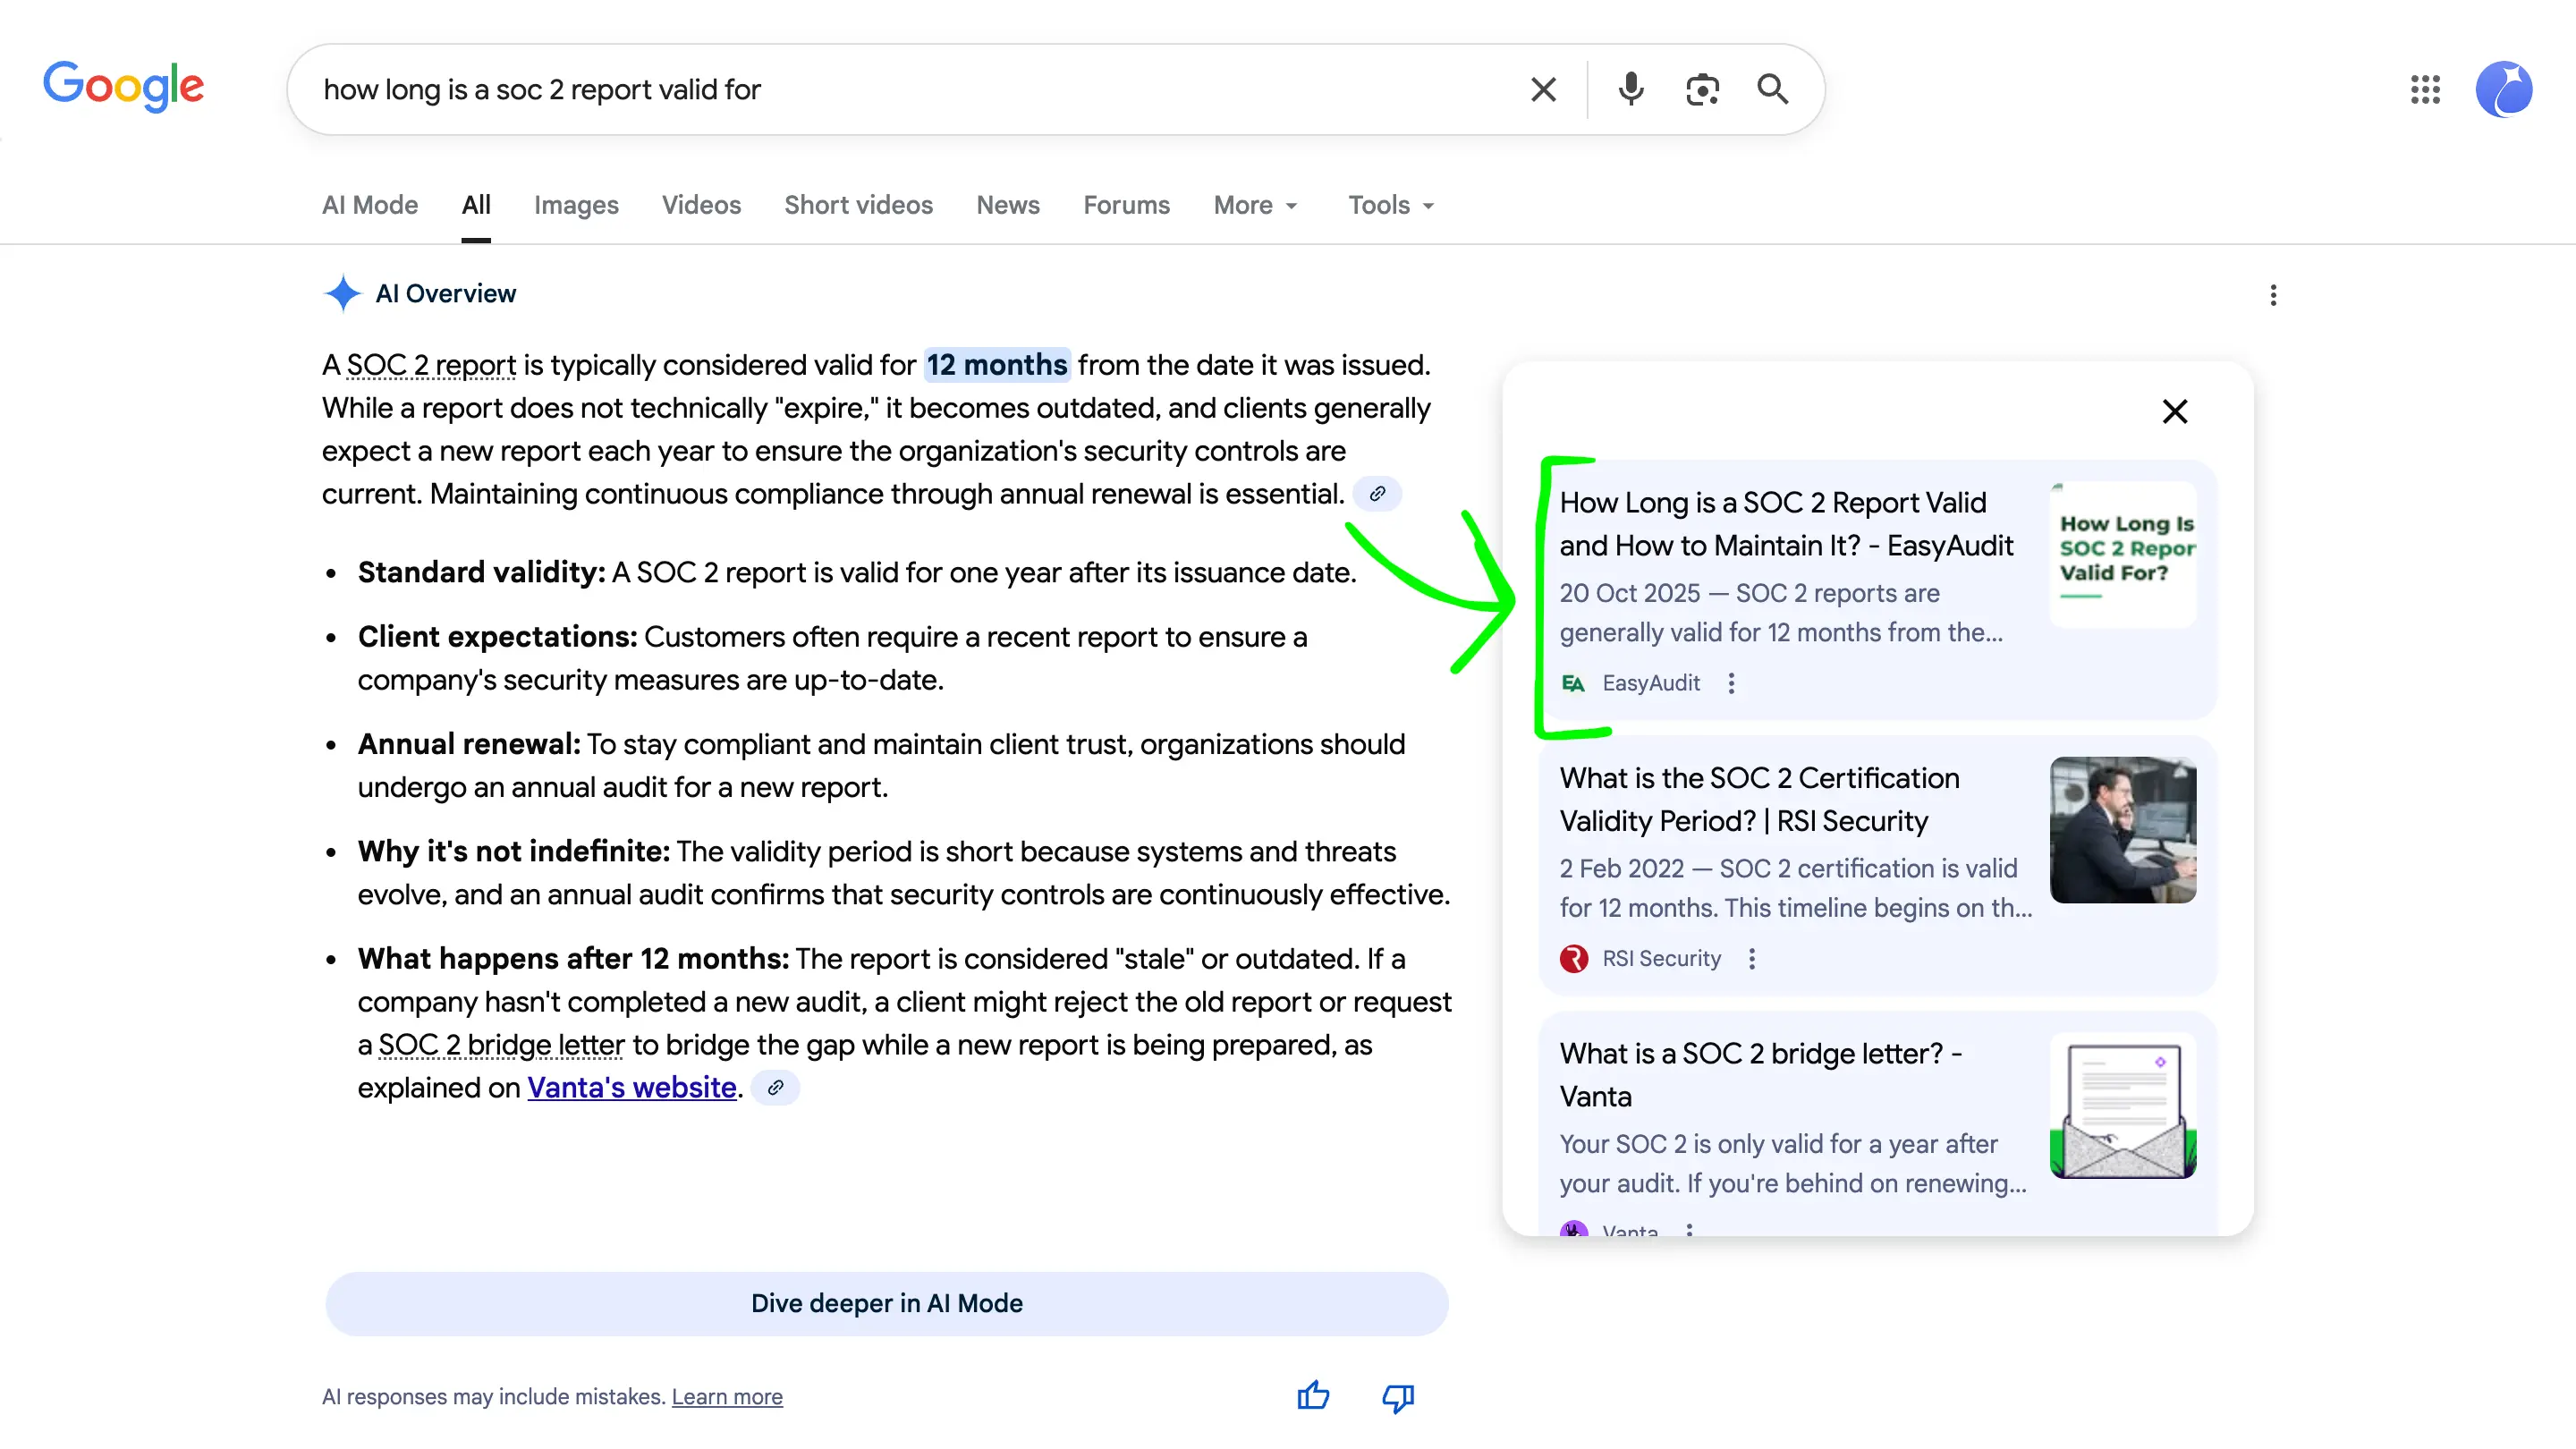2576x1449 pixels.
Task: Close the sources side panel
Action: tap(2174, 412)
